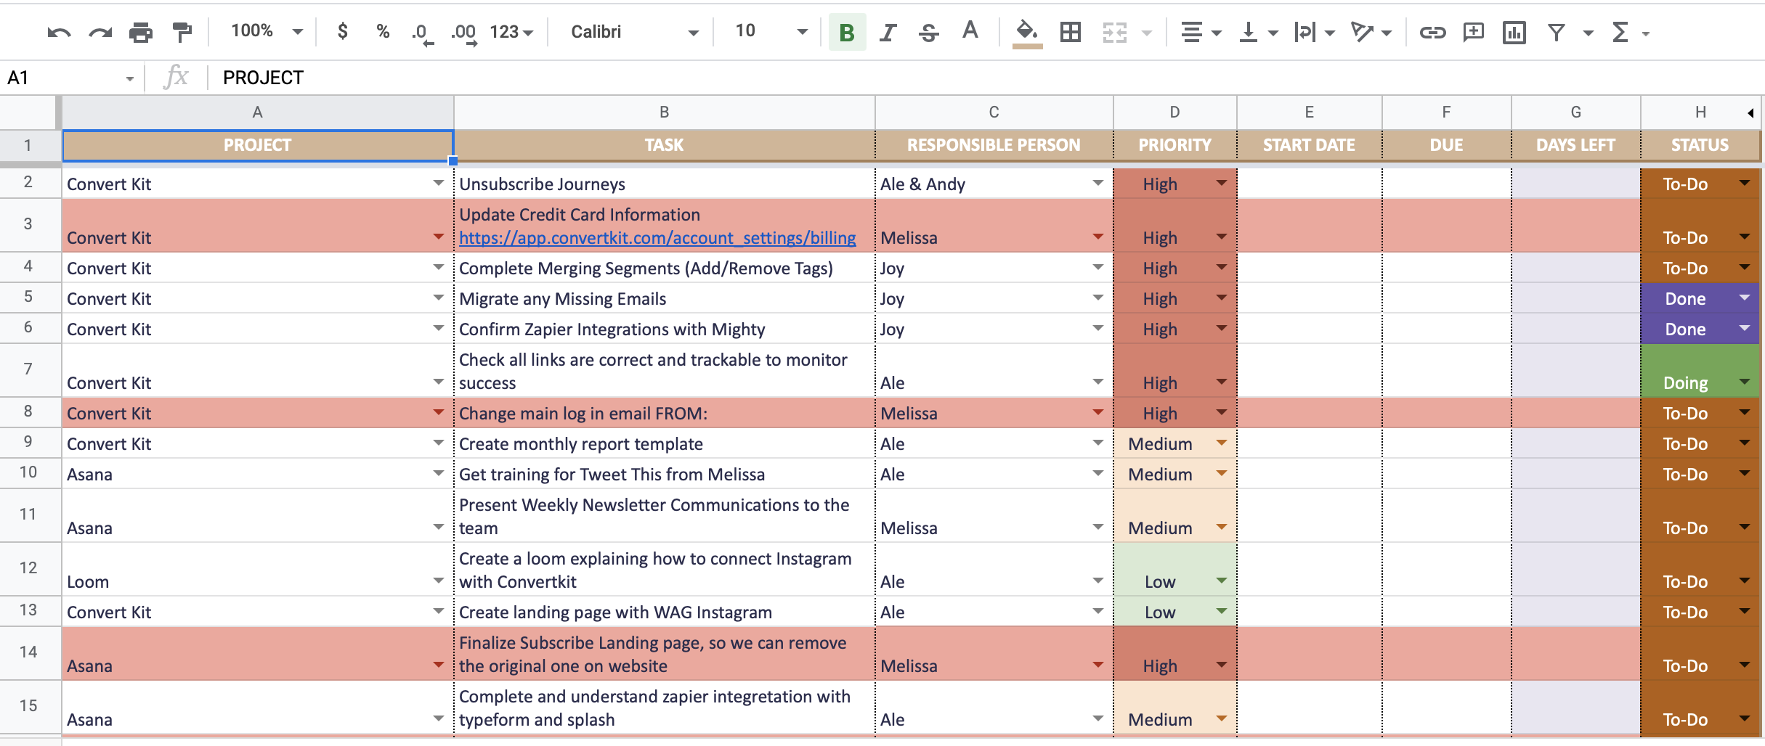Apply strikethrough formatting
Screen dimensions: 1765x746
click(928, 33)
